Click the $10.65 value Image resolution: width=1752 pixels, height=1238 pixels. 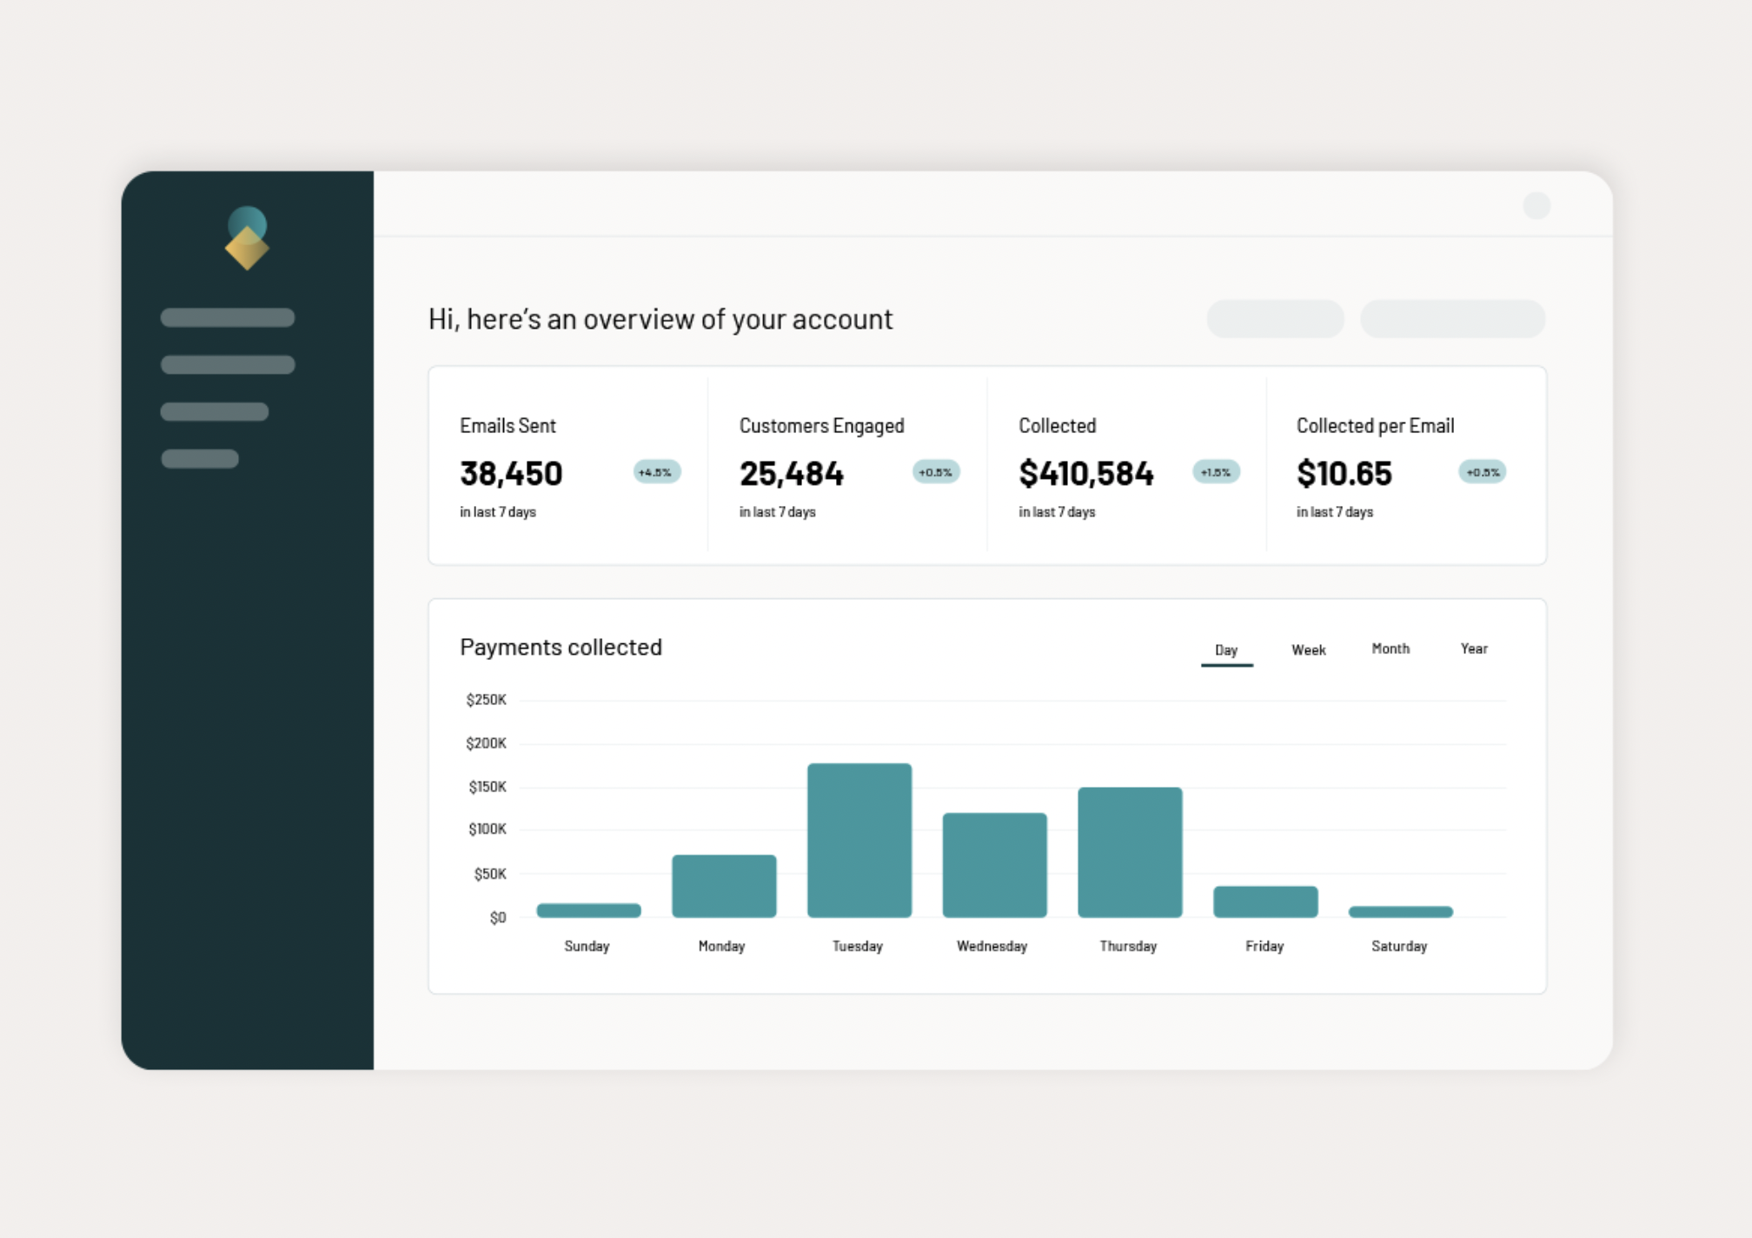(x=1344, y=474)
